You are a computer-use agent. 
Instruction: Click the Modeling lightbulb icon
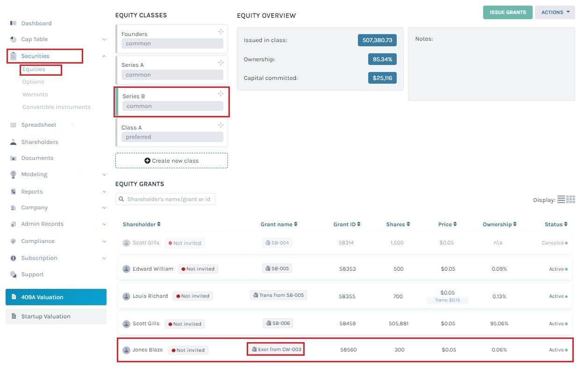tap(13, 174)
